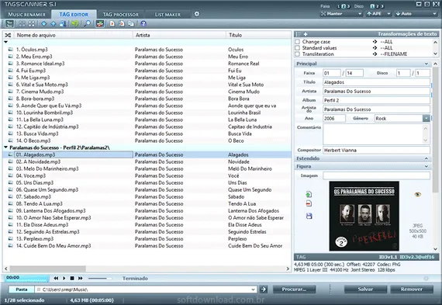Open the Gênero Rock dropdown arrow
Screen dimensions: 442x305
pos(426,119)
